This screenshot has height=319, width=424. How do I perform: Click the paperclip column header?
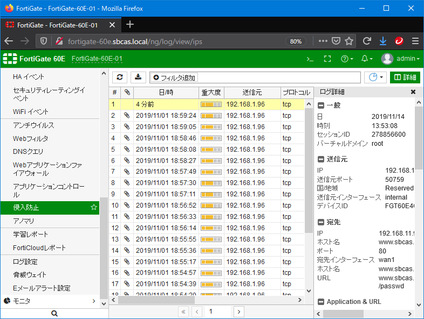127,93
